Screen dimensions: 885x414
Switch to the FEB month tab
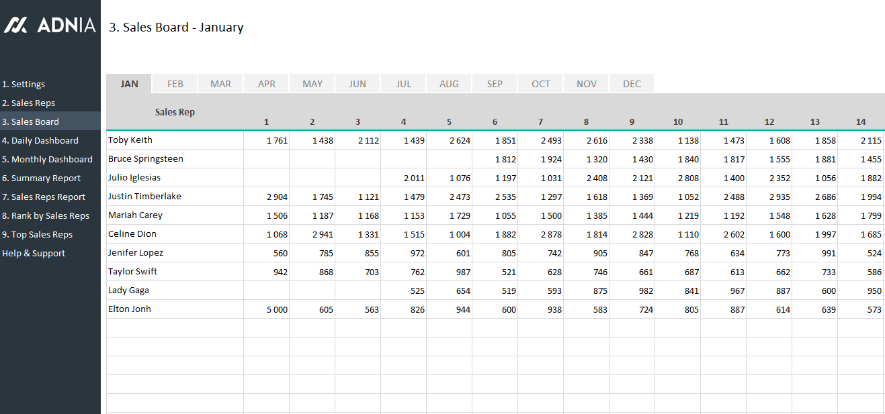pos(175,84)
